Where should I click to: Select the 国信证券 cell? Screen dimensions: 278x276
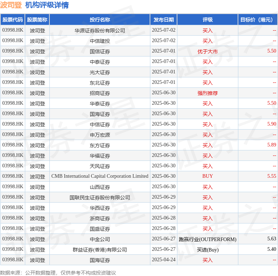(100, 51)
